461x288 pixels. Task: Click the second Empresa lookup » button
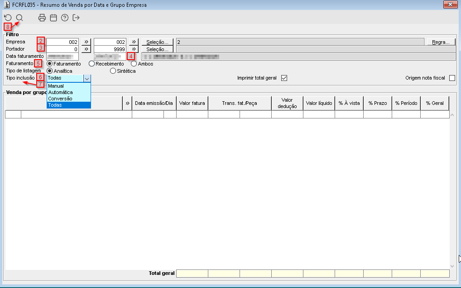tap(134, 42)
